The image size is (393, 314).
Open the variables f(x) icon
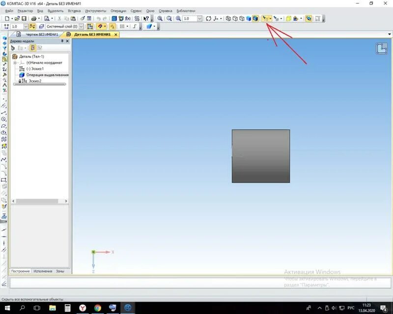(x=128, y=19)
